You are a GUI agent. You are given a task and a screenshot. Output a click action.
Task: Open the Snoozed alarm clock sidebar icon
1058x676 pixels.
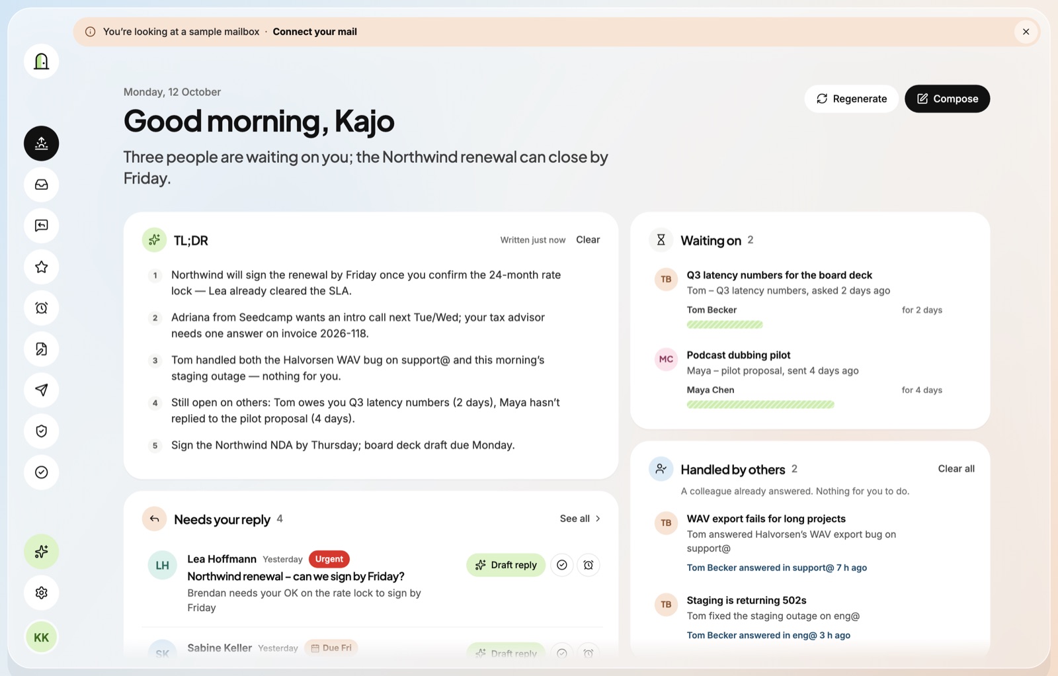(41, 308)
